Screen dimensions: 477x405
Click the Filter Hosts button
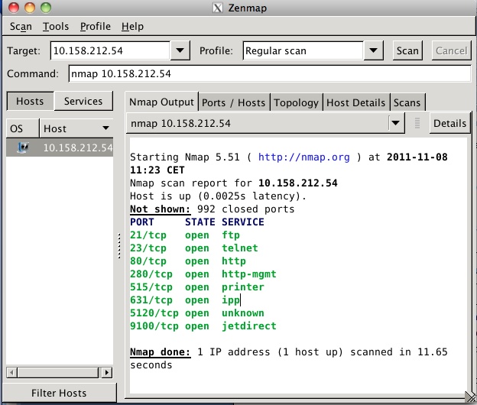pos(59,393)
